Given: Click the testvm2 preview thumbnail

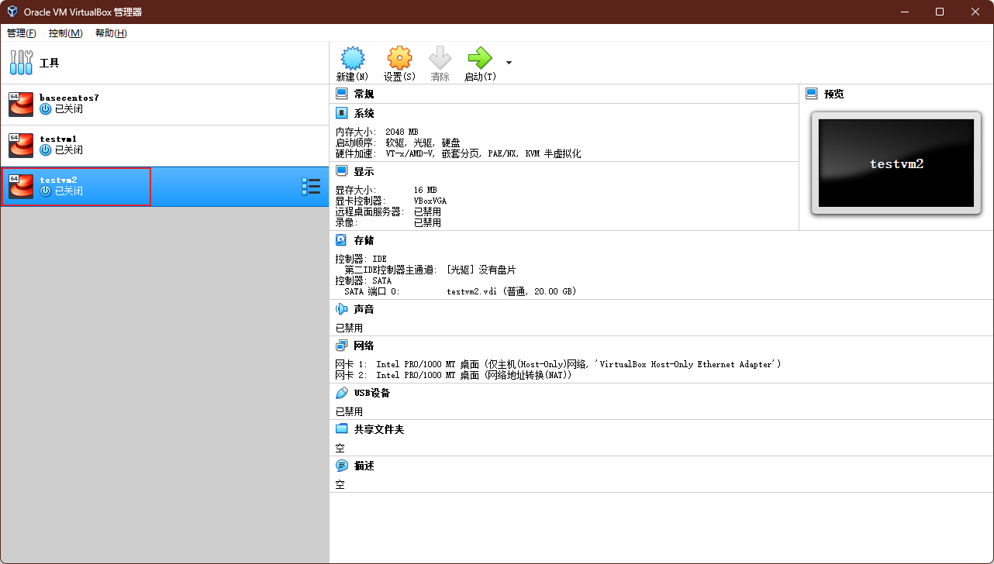Looking at the screenshot, I should (x=896, y=163).
